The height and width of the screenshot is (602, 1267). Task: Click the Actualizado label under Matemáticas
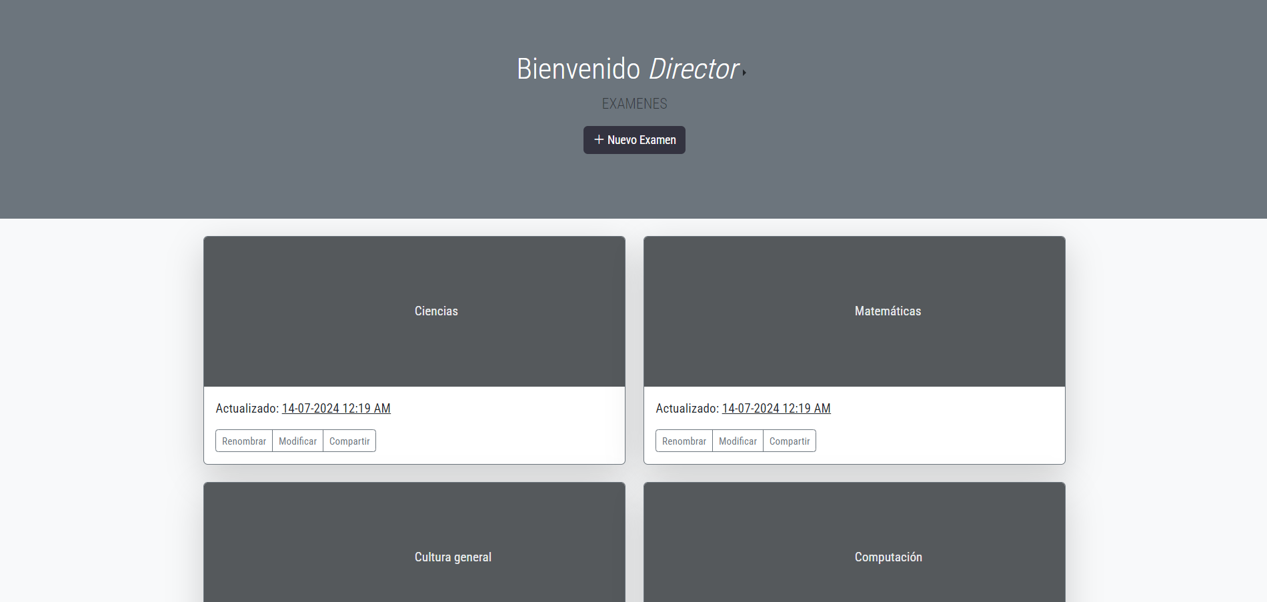(x=687, y=409)
